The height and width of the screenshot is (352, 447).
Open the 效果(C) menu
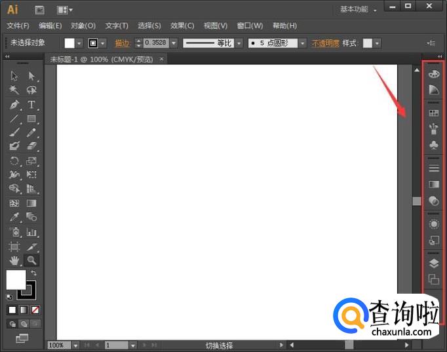(x=182, y=26)
